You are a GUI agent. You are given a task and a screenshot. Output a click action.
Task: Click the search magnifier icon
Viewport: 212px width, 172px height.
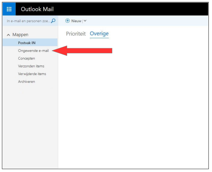point(53,21)
